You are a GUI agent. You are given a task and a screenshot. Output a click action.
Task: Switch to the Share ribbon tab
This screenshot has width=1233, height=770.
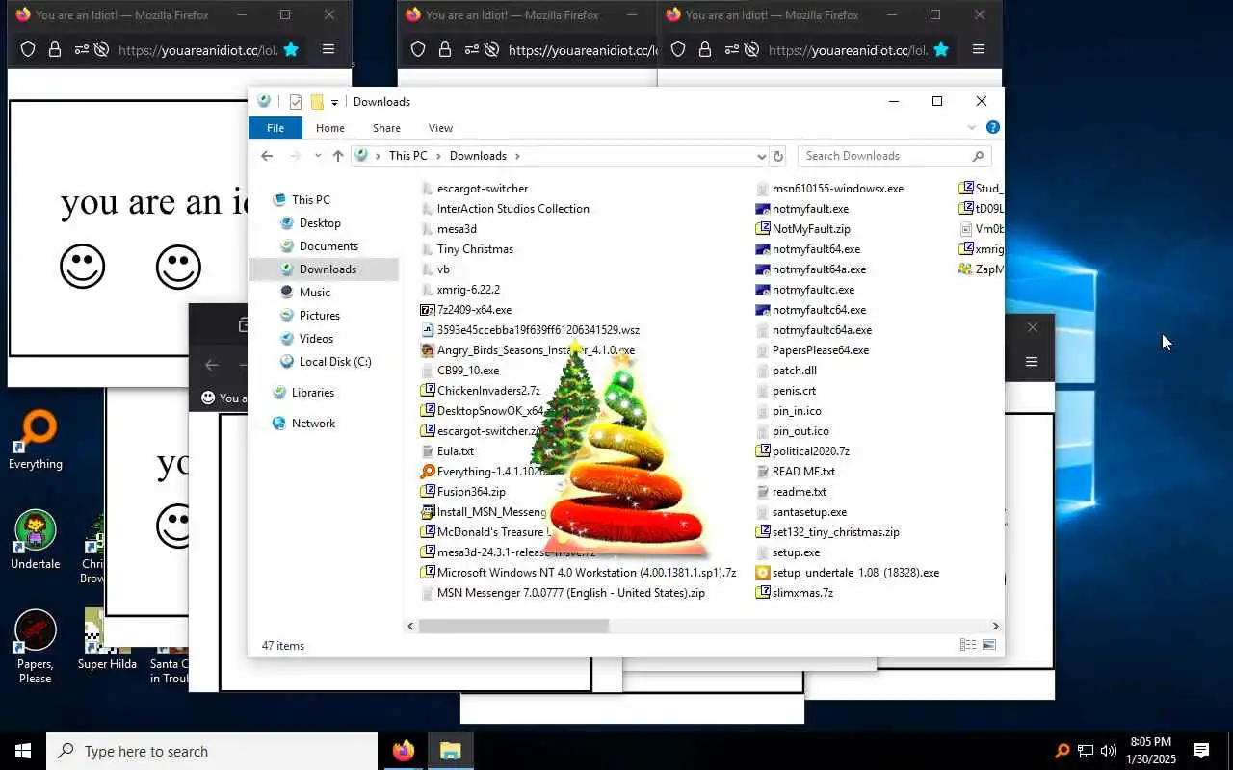386,128
